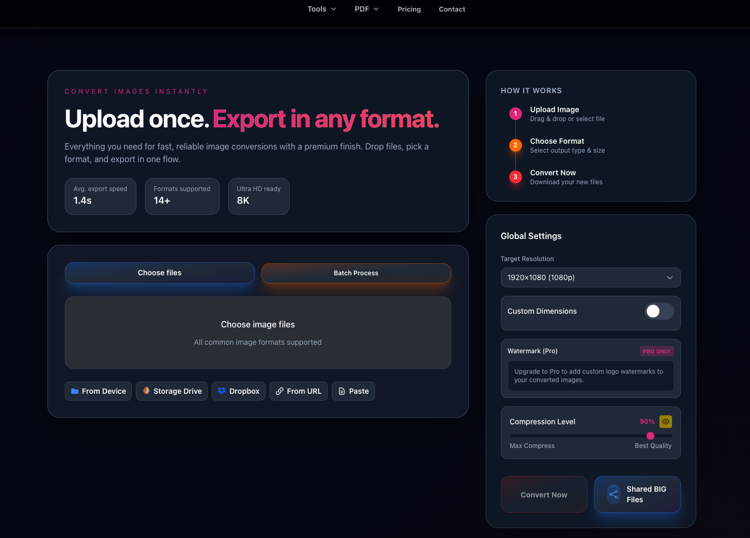This screenshot has width=750, height=538.
Task: Expand the Tools menu in navigation
Action: coord(321,9)
